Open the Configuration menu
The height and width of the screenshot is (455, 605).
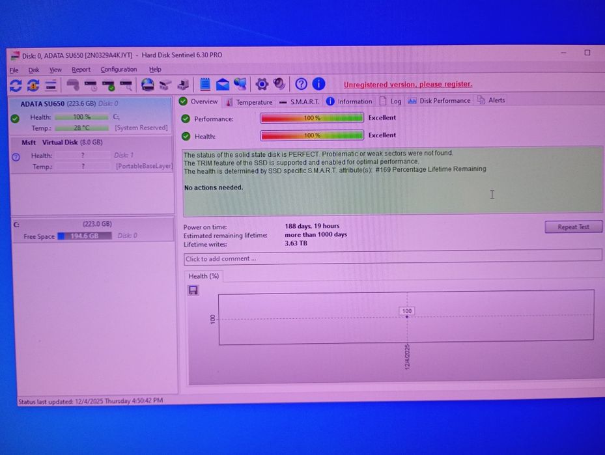pyautogui.click(x=119, y=70)
